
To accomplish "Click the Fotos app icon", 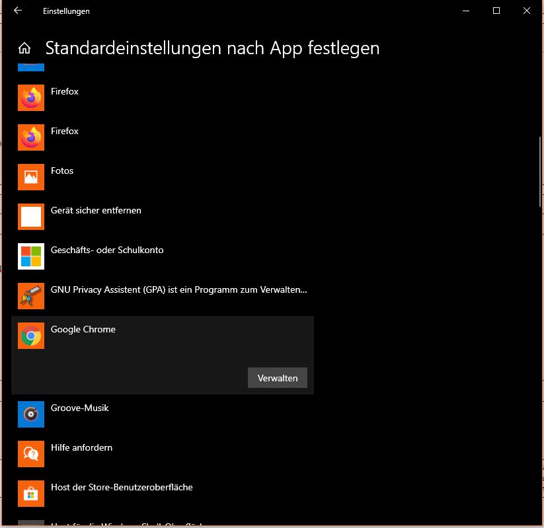I will coord(31,177).
